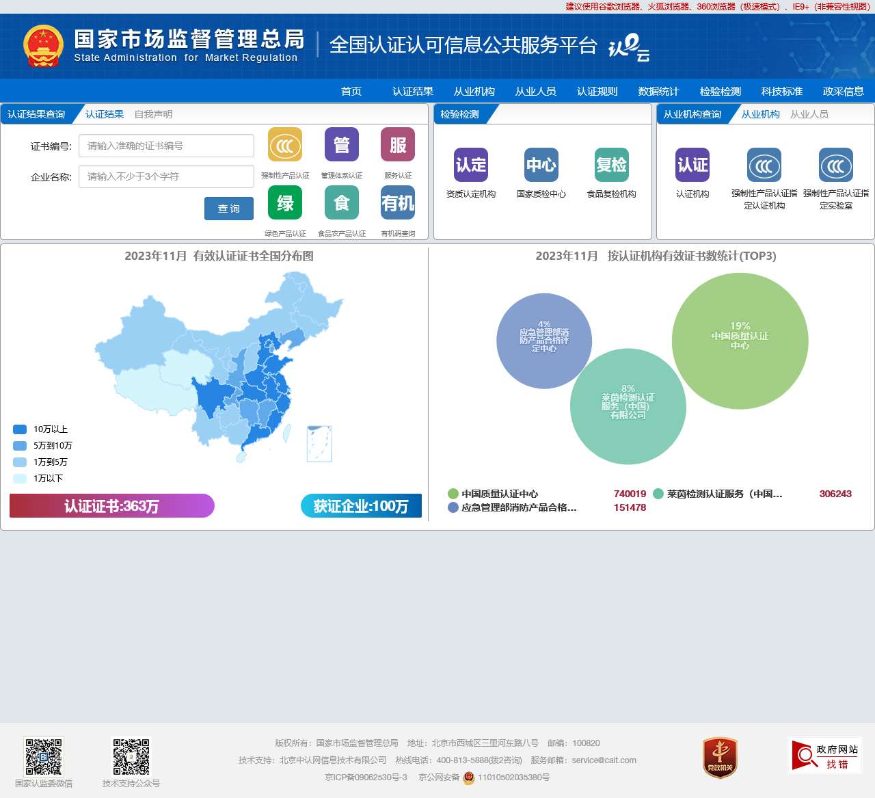The width and height of the screenshot is (875, 798).
Task: Click the service@cait.com email text
Action: pyautogui.click(x=604, y=760)
